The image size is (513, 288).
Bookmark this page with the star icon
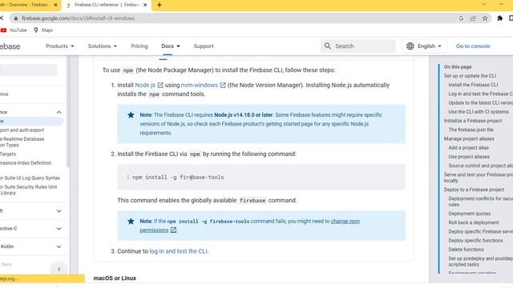[485, 18]
